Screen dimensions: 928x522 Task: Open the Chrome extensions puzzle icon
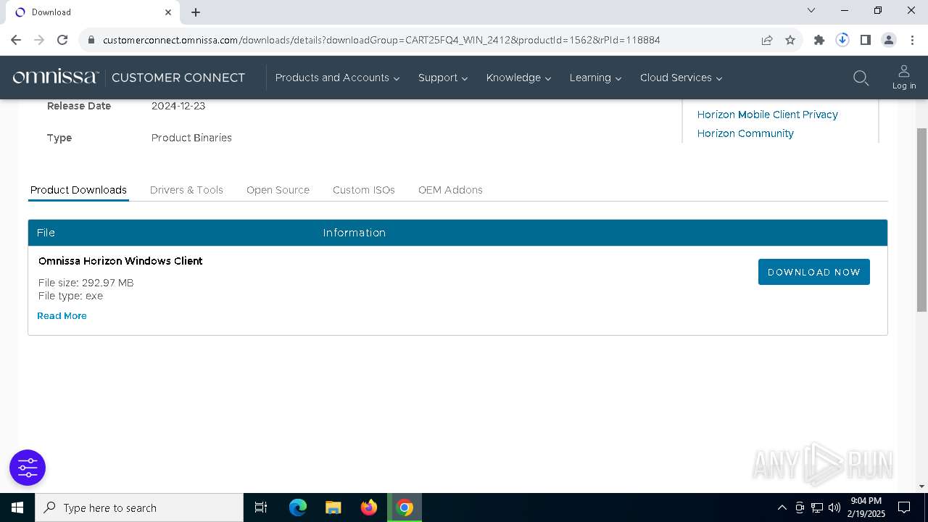point(819,40)
